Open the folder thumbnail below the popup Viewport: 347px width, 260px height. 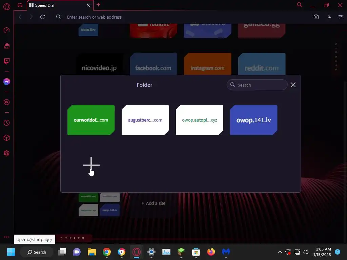coord(99,204)
